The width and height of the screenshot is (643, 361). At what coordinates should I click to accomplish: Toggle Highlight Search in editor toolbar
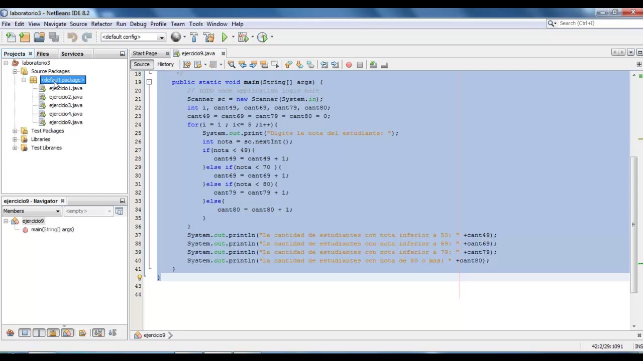tap(264, 65)
